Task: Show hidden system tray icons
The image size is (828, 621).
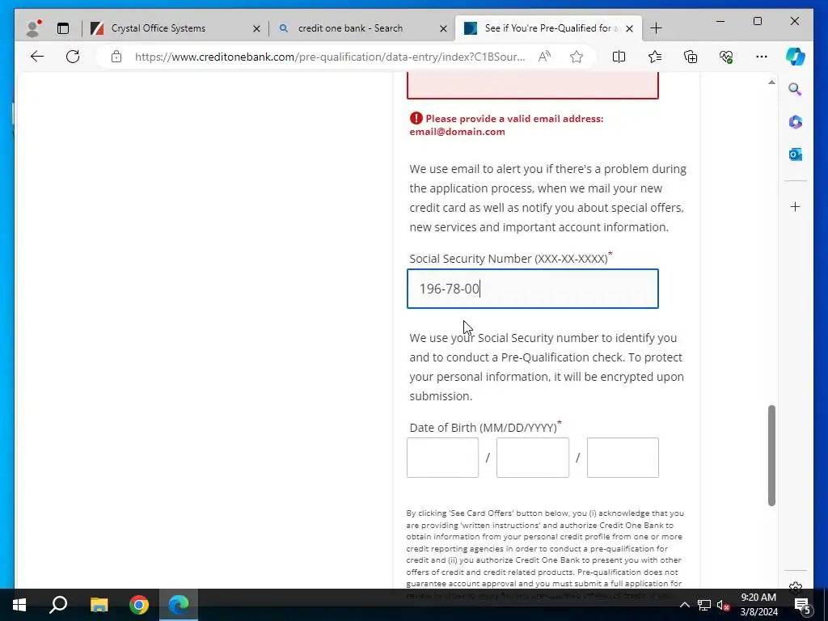Action: click(x=684, y=605)
